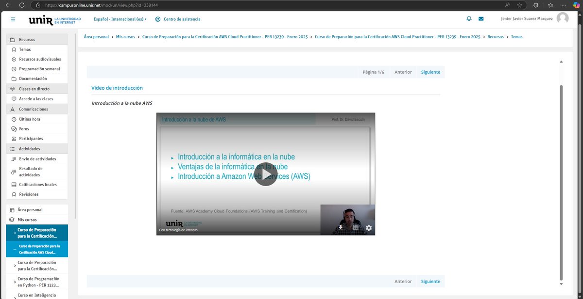Open Resultado de actividades
The width and height of the screenshot is (583, 299).
[38, 172]
